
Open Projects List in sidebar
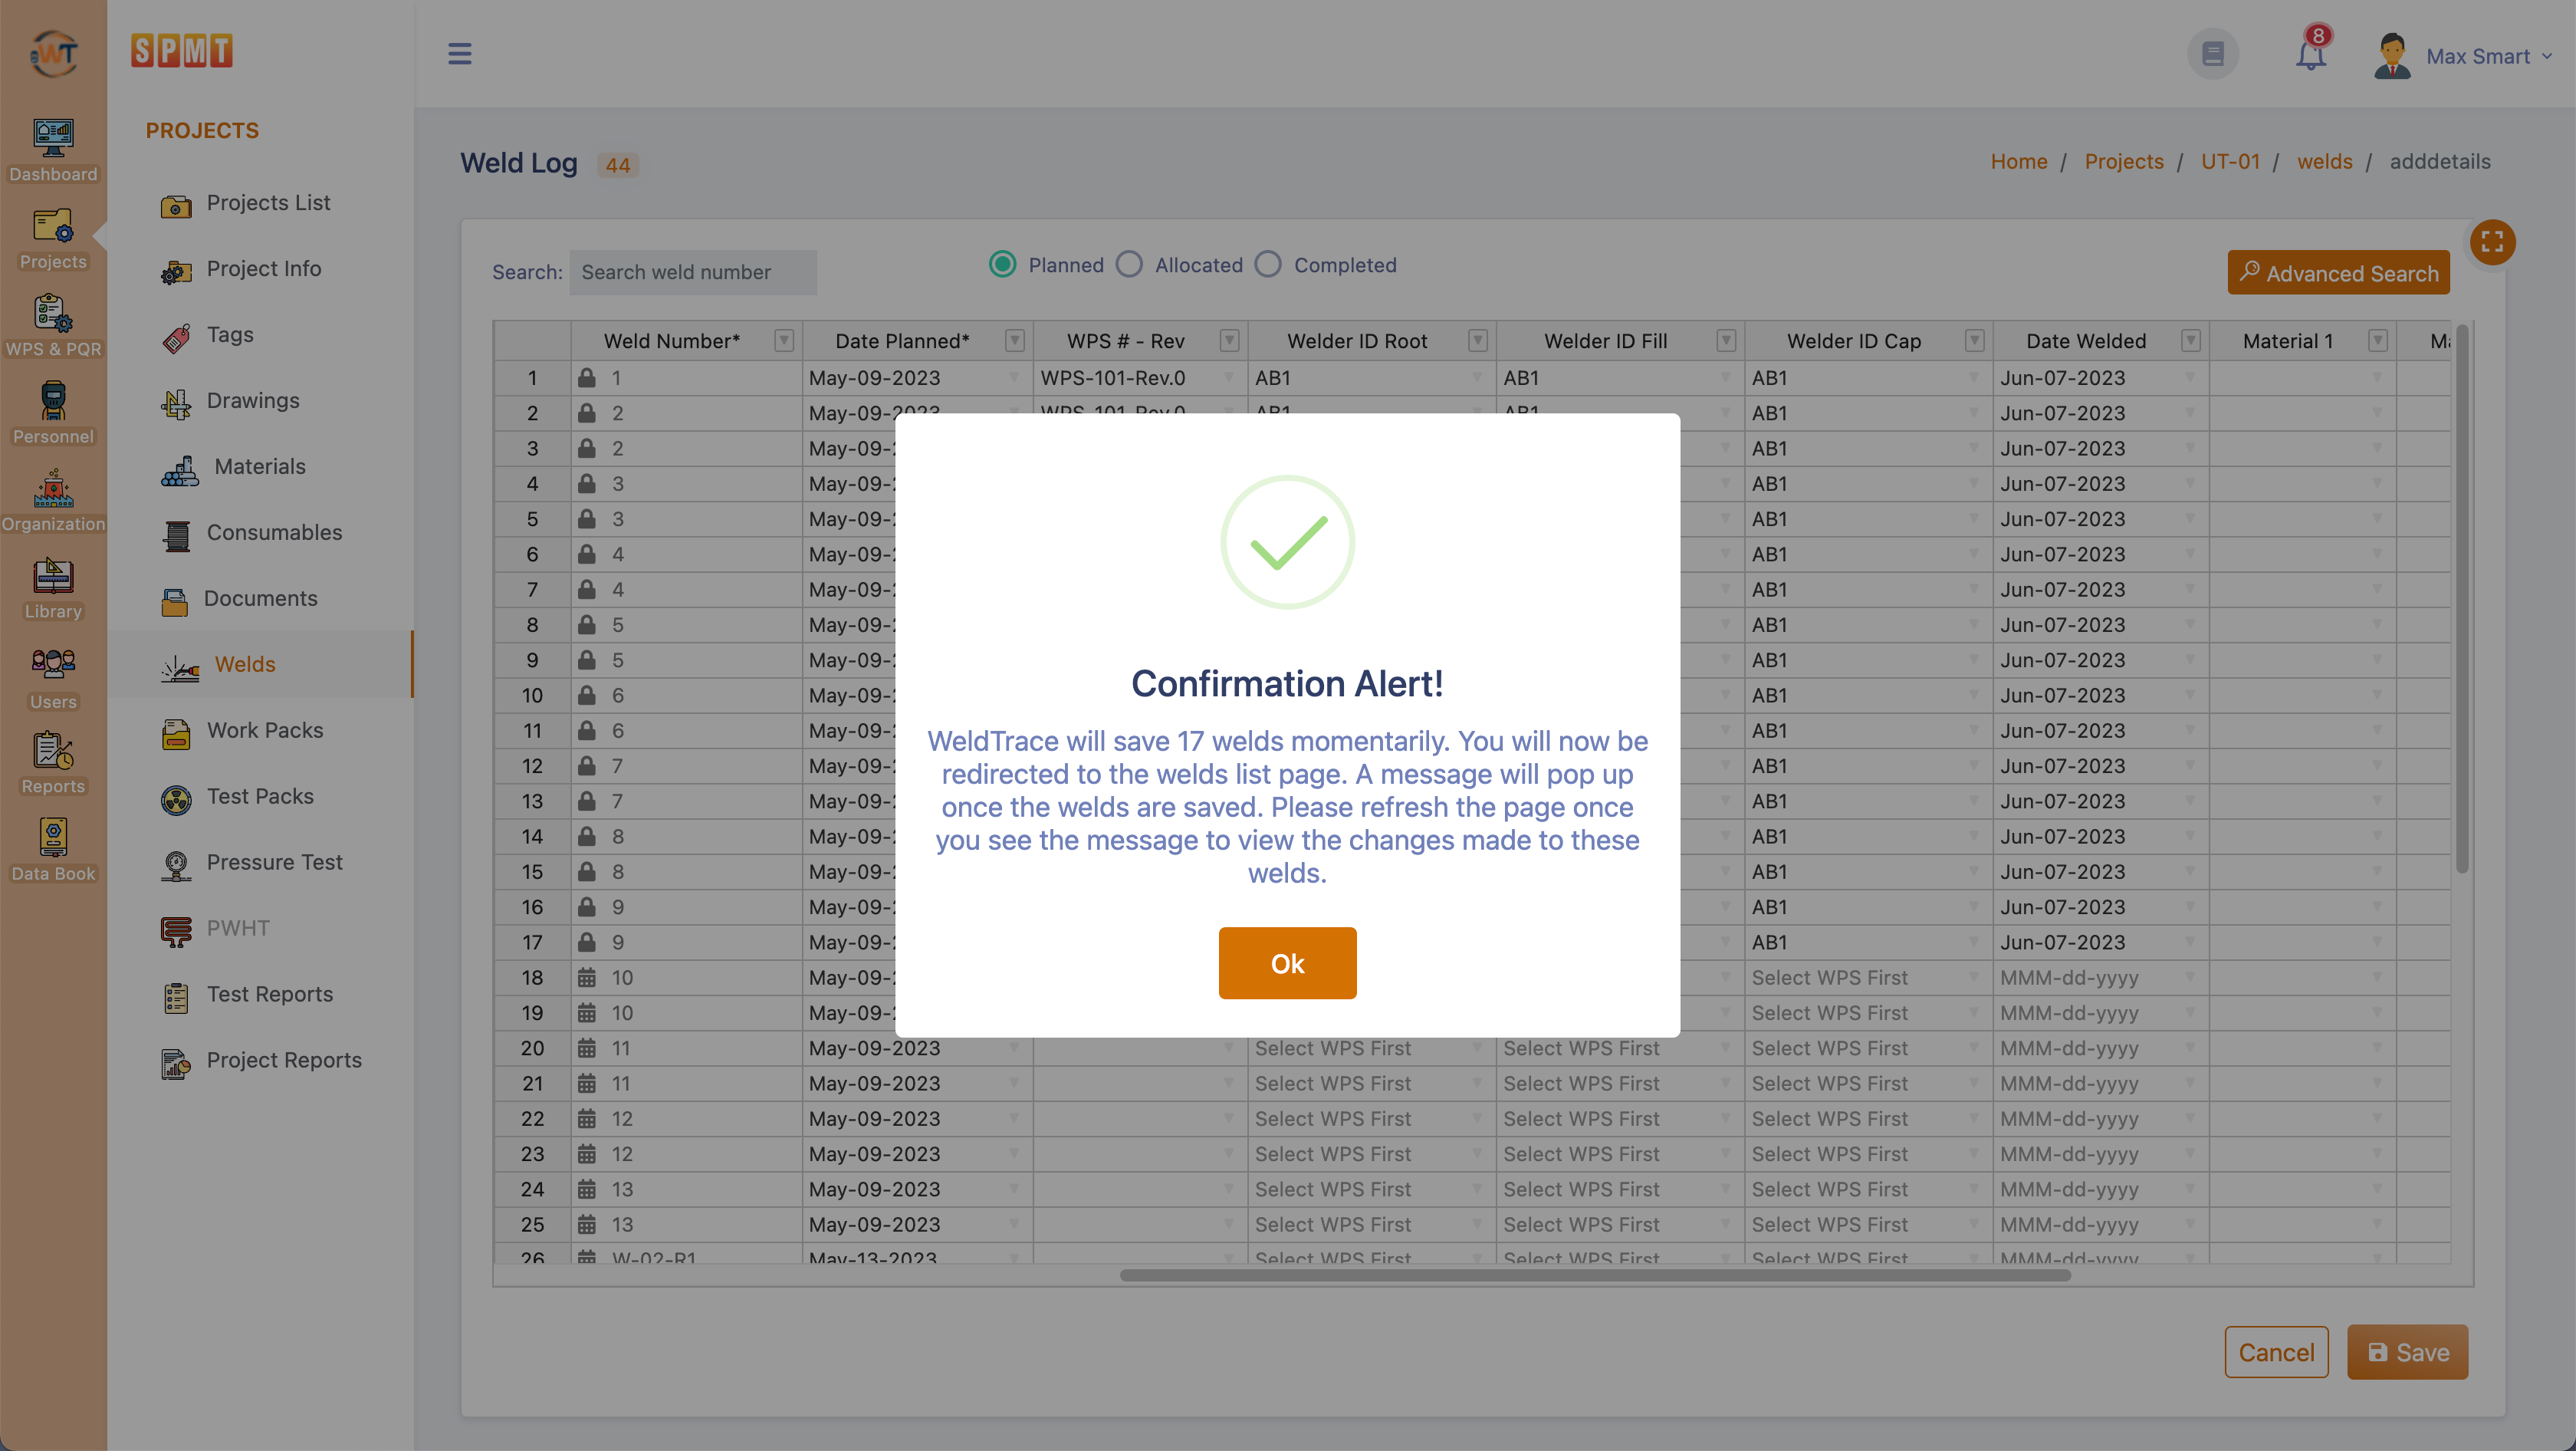(x=245, y=203)
